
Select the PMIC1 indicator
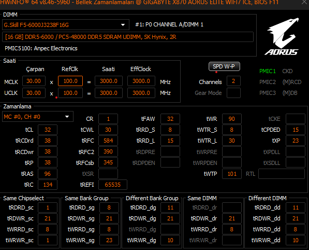(268, 71)
